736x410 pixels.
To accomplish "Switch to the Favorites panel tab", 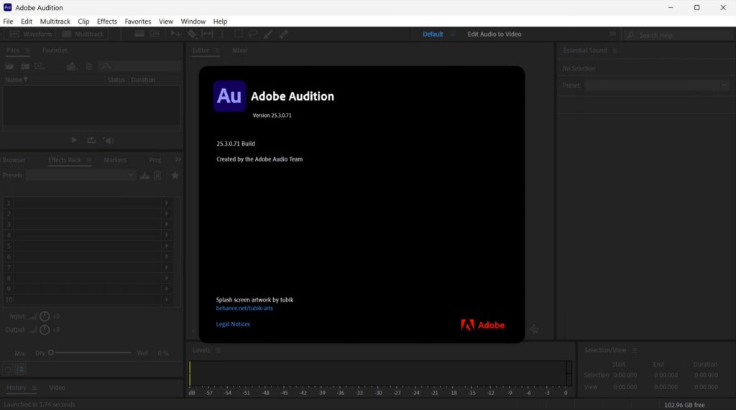I will (55, 51).
